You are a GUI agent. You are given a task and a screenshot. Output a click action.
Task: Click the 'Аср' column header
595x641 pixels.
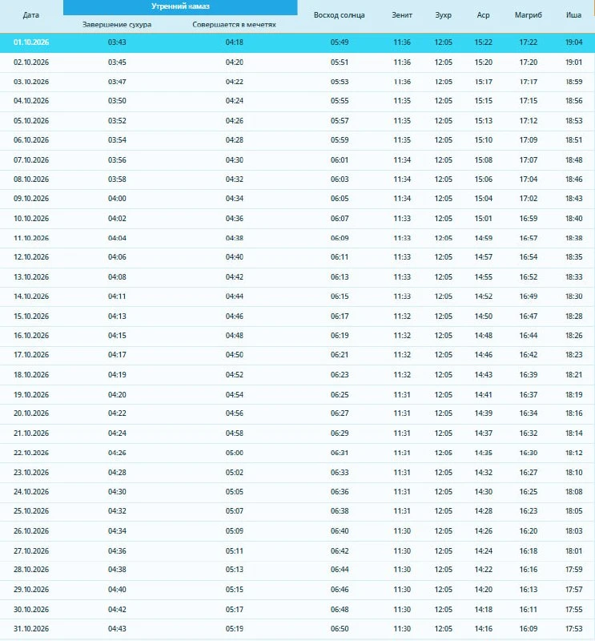[484, 15]
